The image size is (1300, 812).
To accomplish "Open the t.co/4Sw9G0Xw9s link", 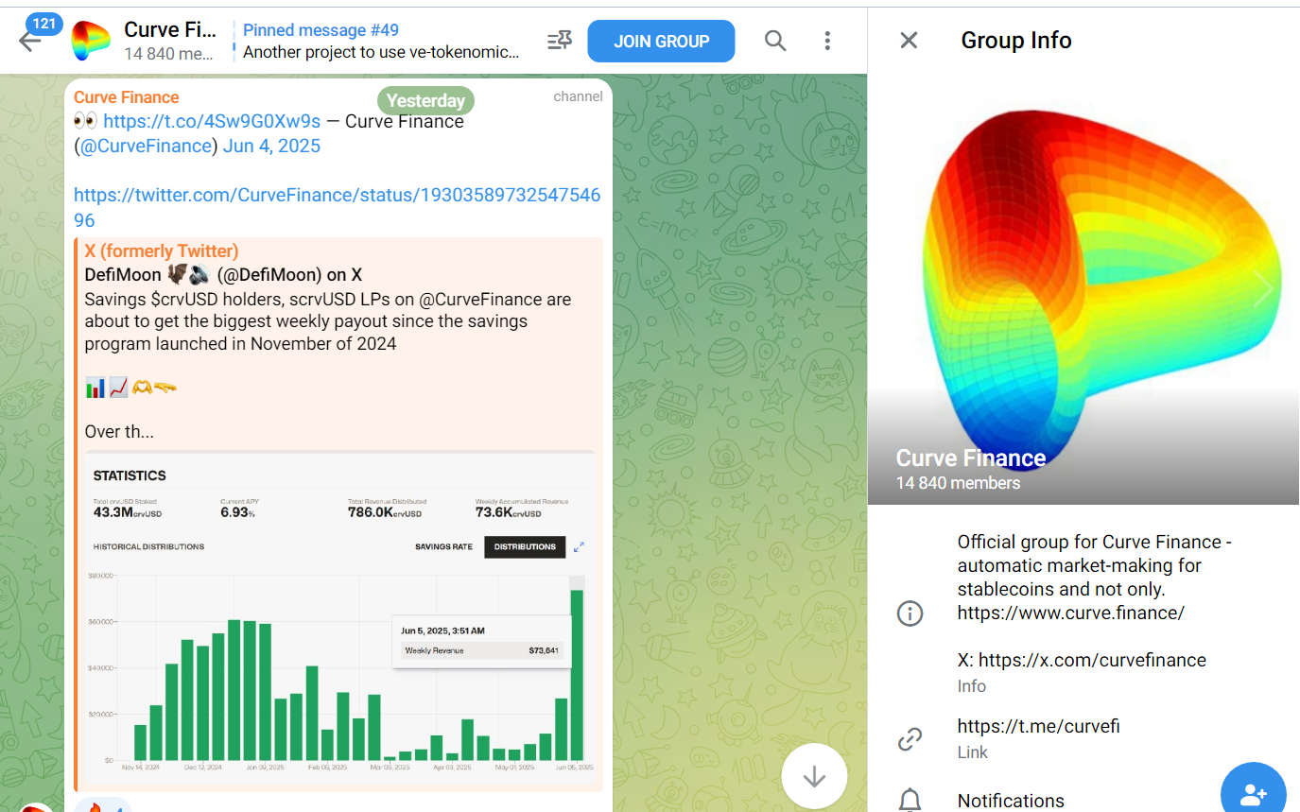I will click(x=212, y=121).
